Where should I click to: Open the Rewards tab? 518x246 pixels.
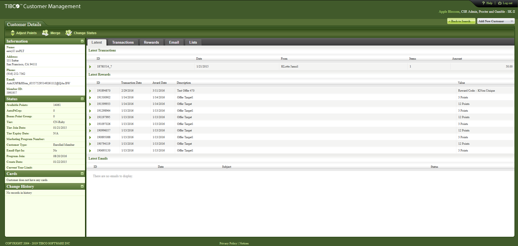(x=151, y=42)
